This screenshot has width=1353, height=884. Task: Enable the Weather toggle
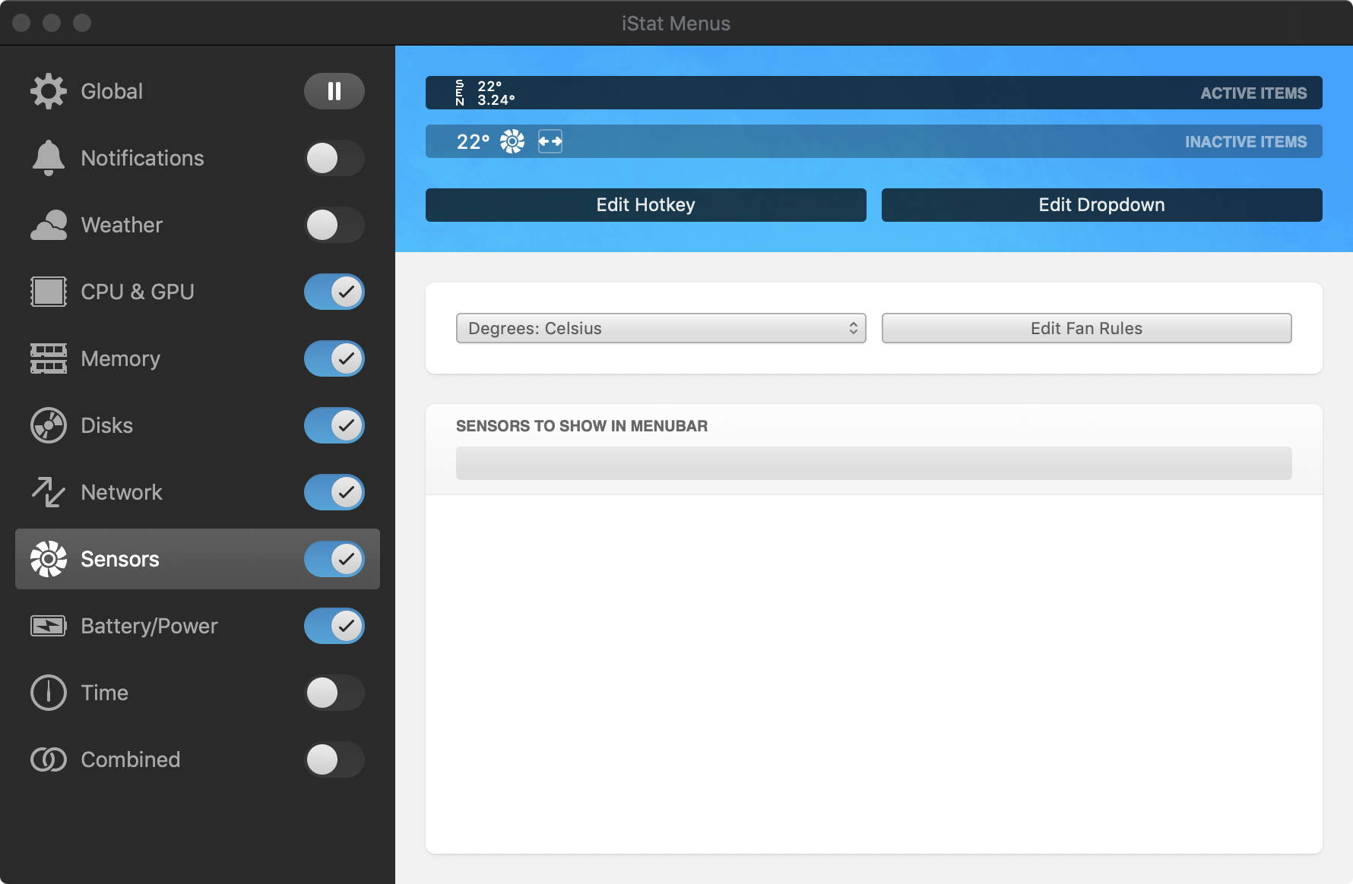pyautogui.click(x=334, y=225)
